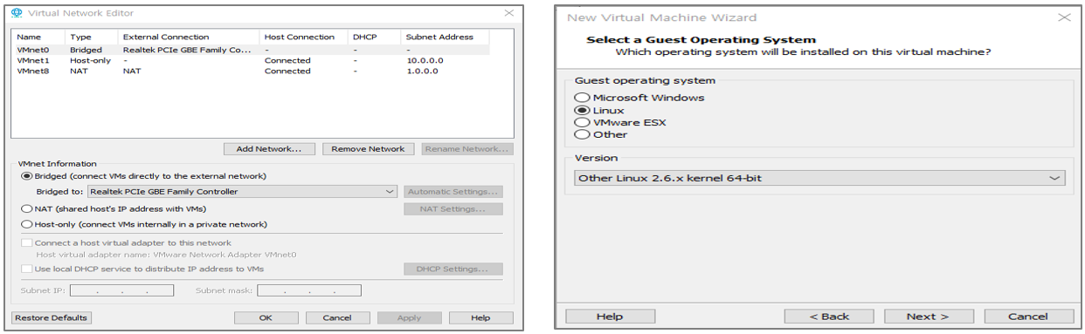Click the Virtual Network Editor title icon
Screen dimensions: 1085x334
(17, 13)
